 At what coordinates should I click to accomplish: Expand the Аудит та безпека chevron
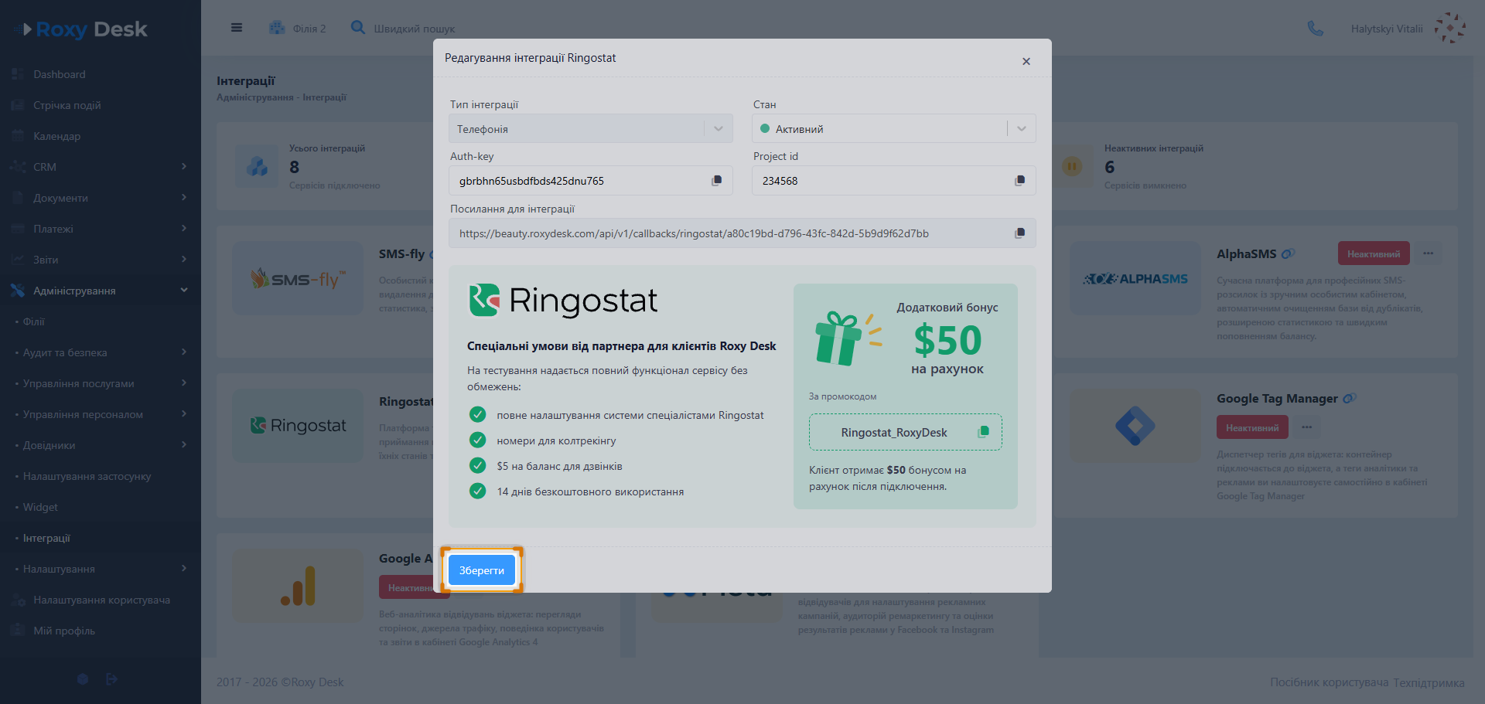click(x=184, y=352)
